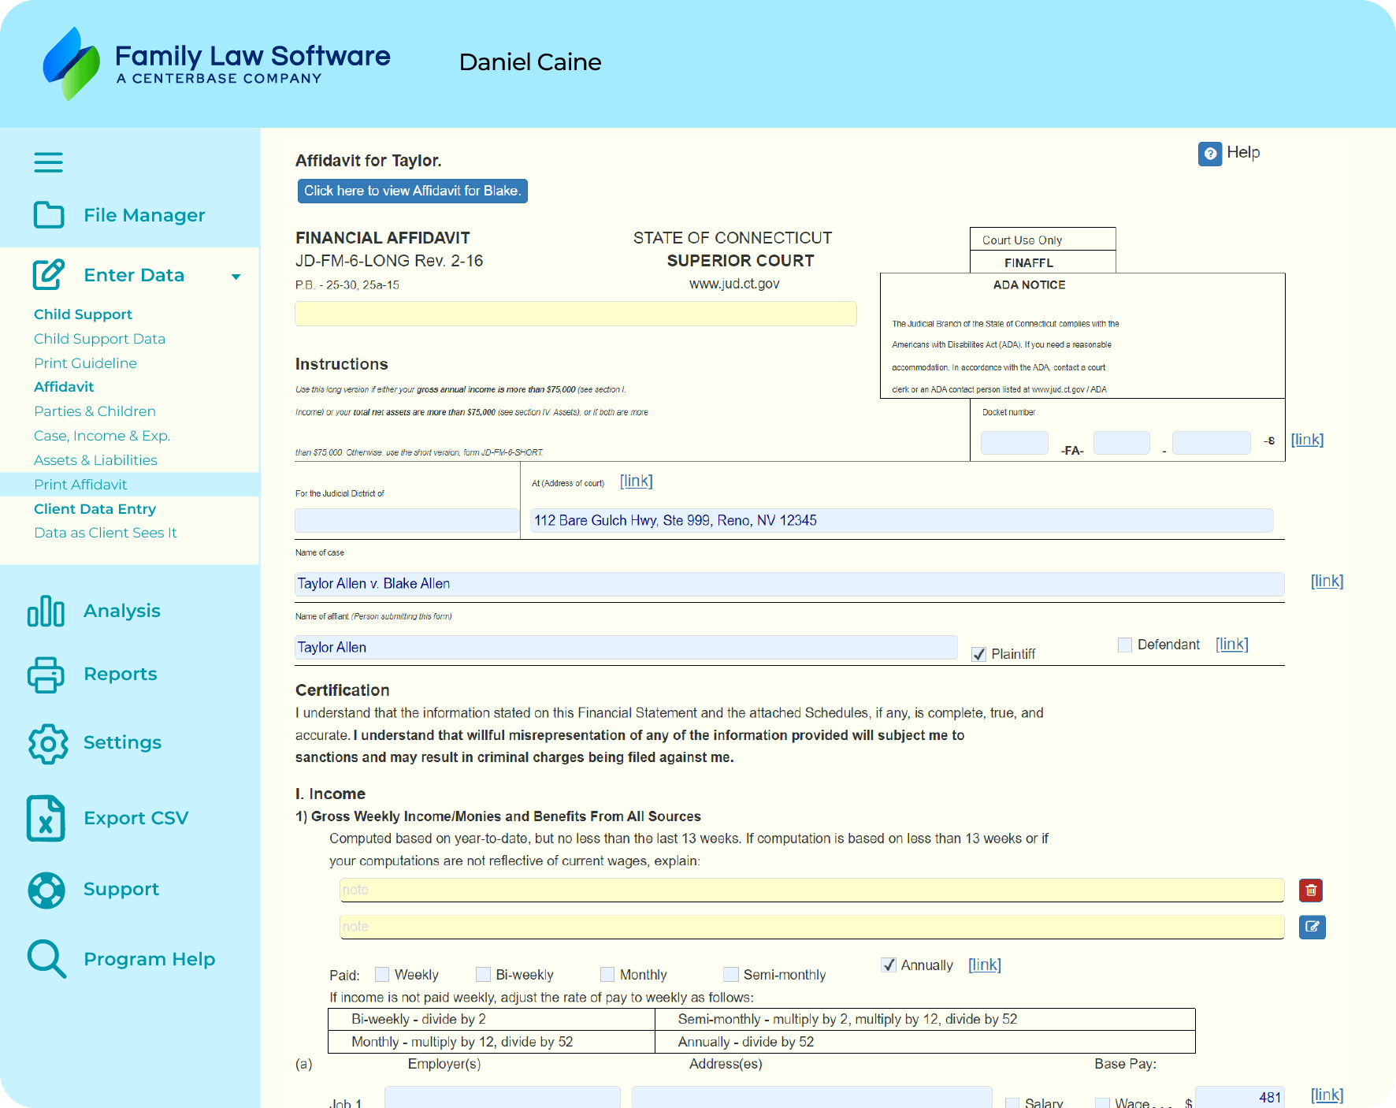Screen dimensions: 1396x1108
Task: Click the red trash delete note icon
Action: pos(1311,890)
